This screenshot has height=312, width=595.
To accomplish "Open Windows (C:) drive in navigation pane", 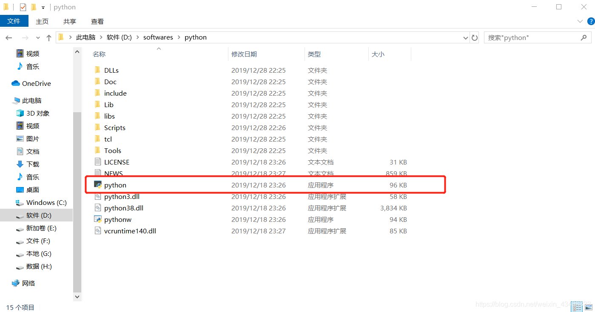I will click(x=46, y=202).
